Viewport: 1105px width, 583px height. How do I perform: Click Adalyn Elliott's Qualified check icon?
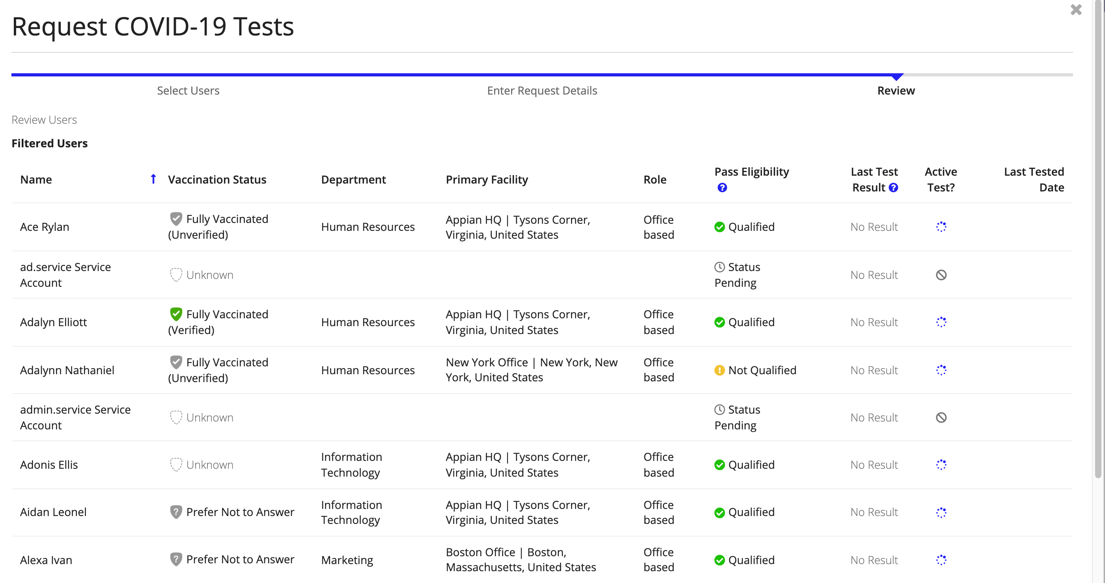pos(719,322)
